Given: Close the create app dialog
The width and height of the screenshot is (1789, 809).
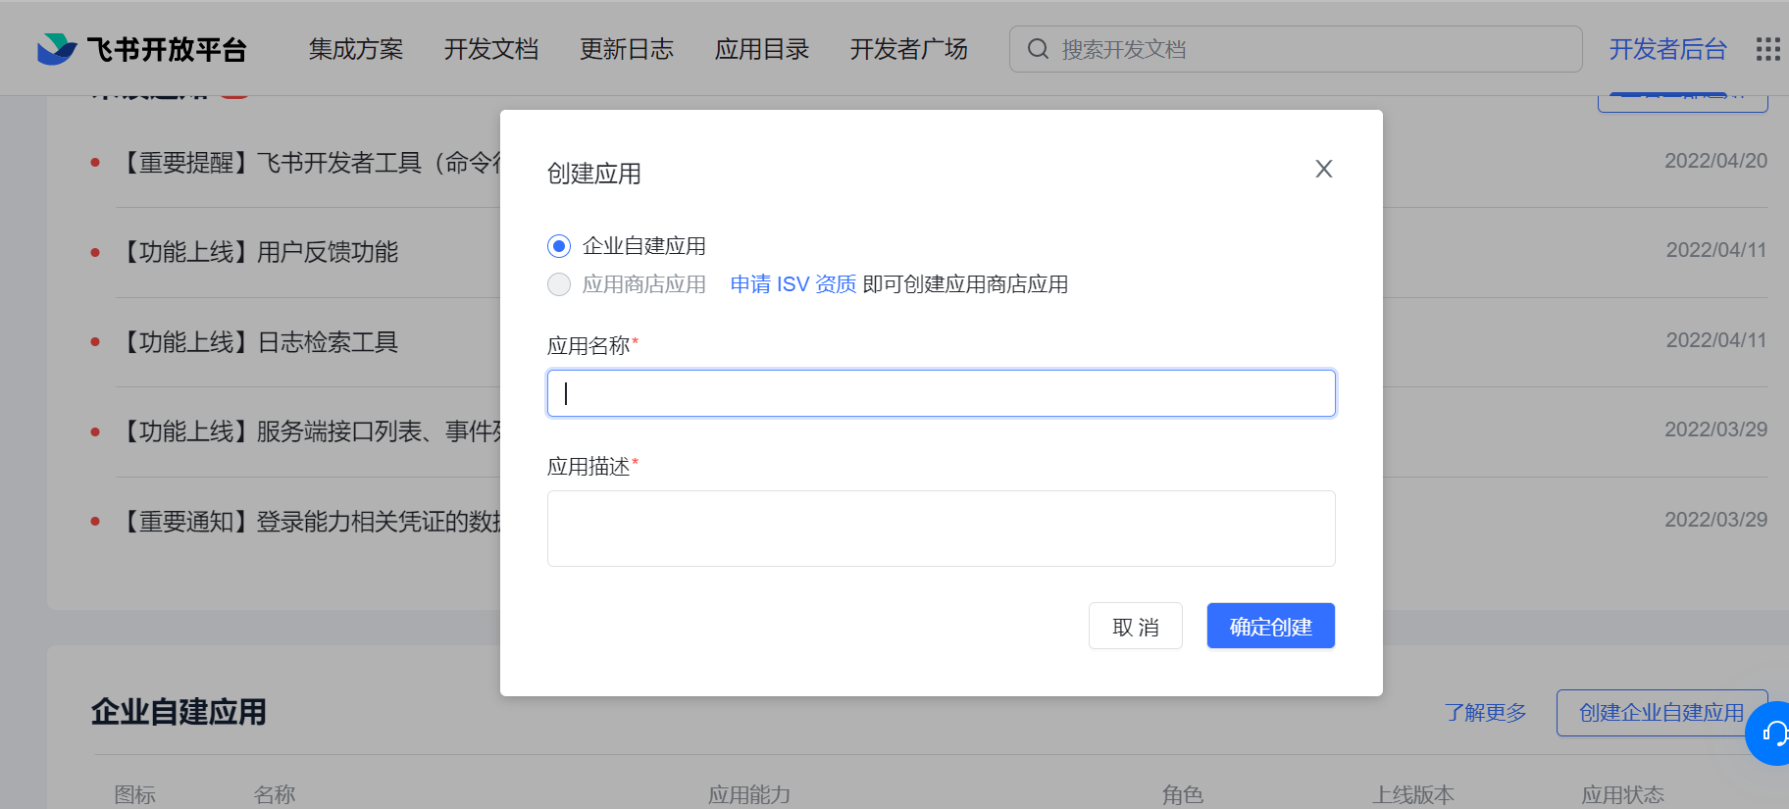Looking at the screenshot, I should pos(1323,169).
